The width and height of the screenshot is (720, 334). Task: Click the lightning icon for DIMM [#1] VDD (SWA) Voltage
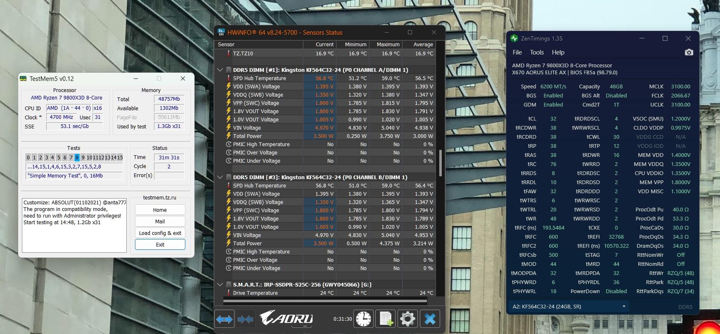tap(228, 86)
